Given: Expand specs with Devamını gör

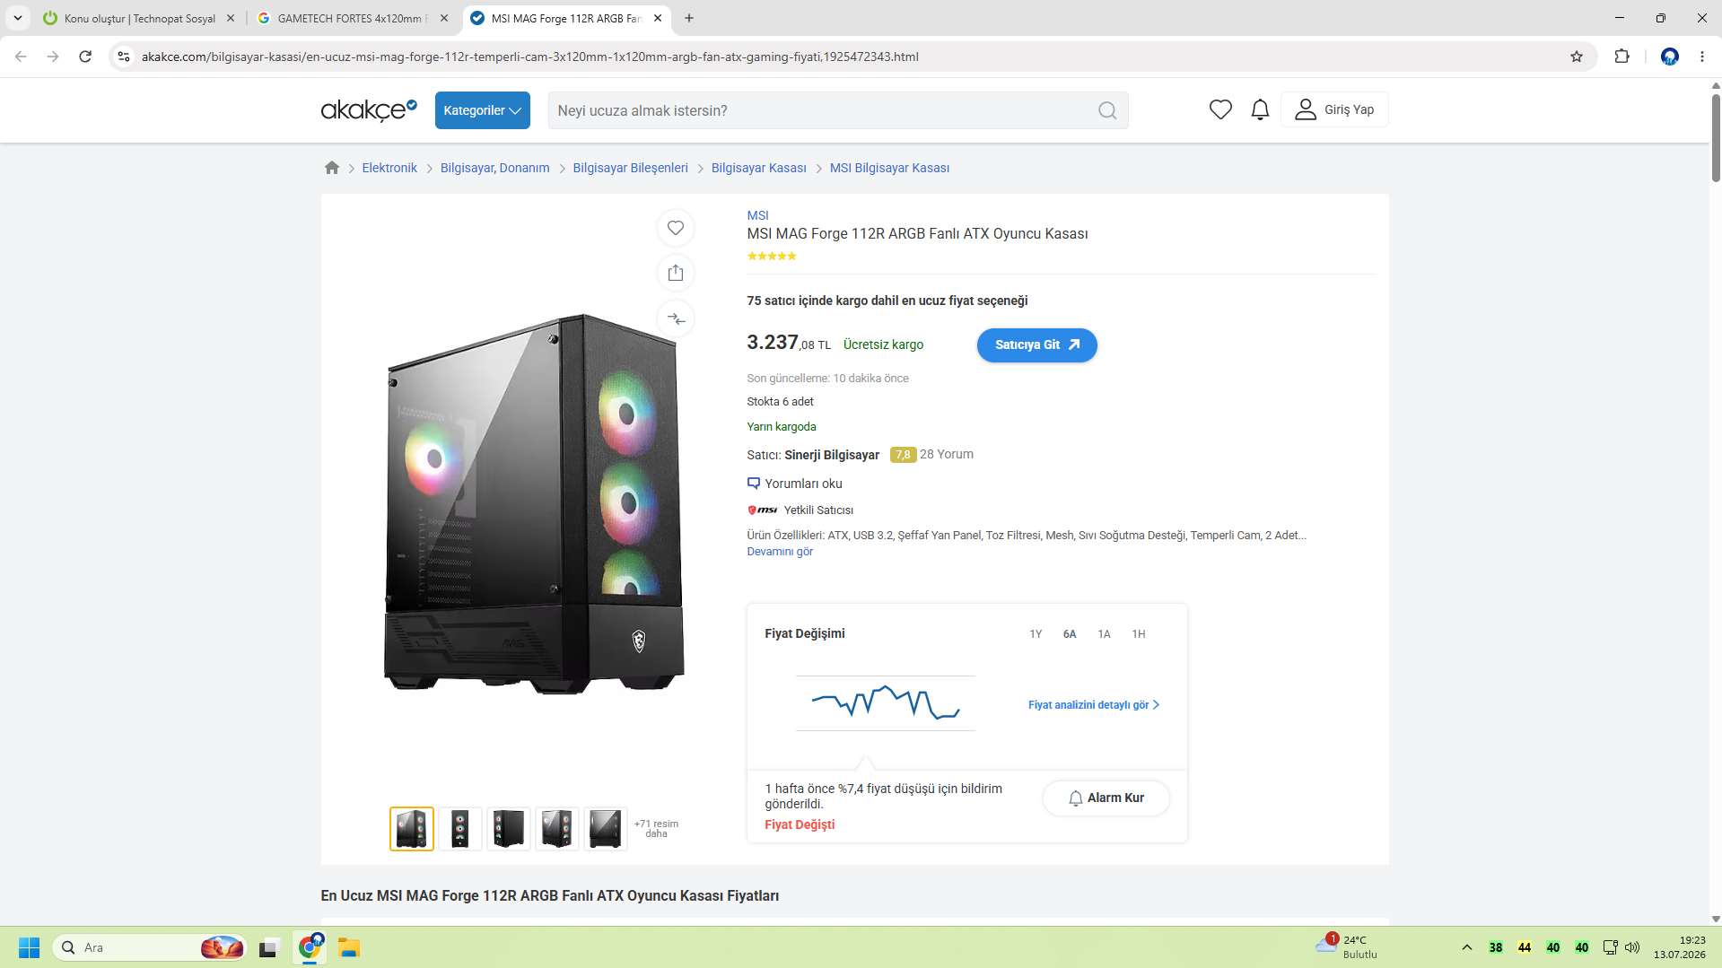Looking at the screenshot, I should pyautogui.click(x=780, y=552).
